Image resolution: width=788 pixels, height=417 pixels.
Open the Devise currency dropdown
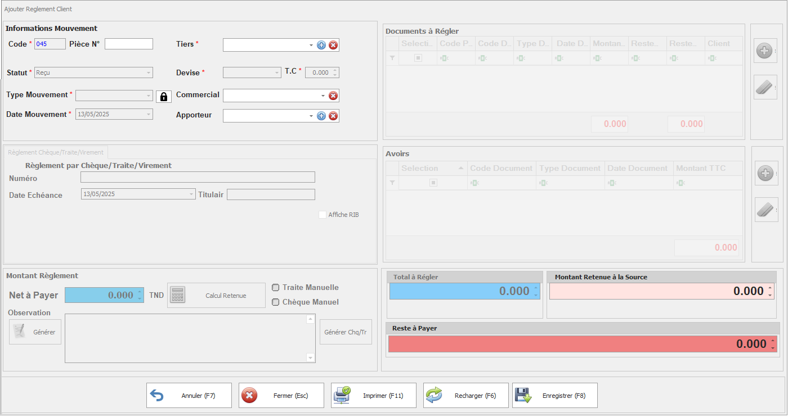click(x=276, y=72)
